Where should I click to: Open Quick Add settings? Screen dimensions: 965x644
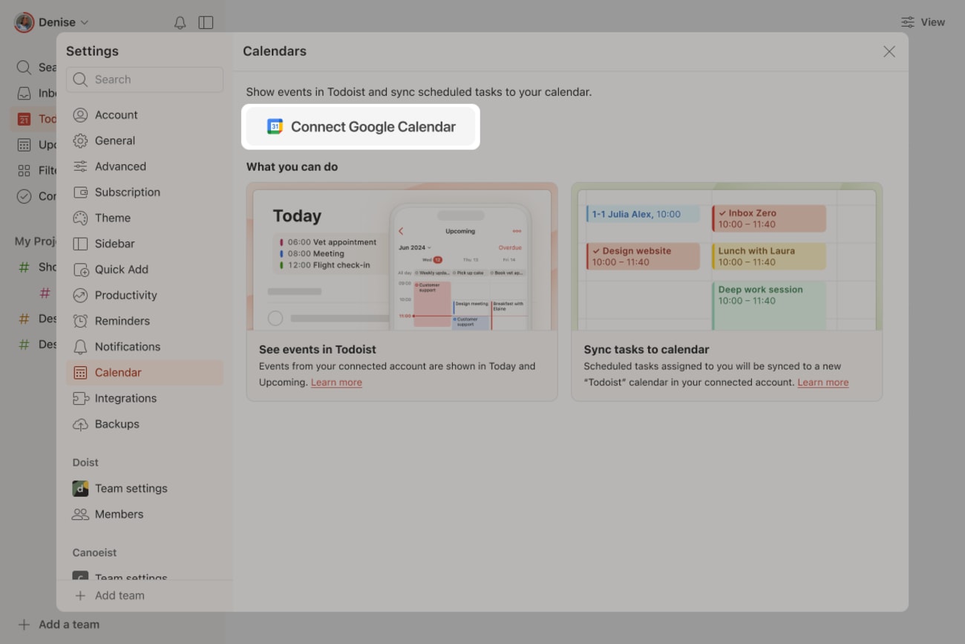(121, 269)
